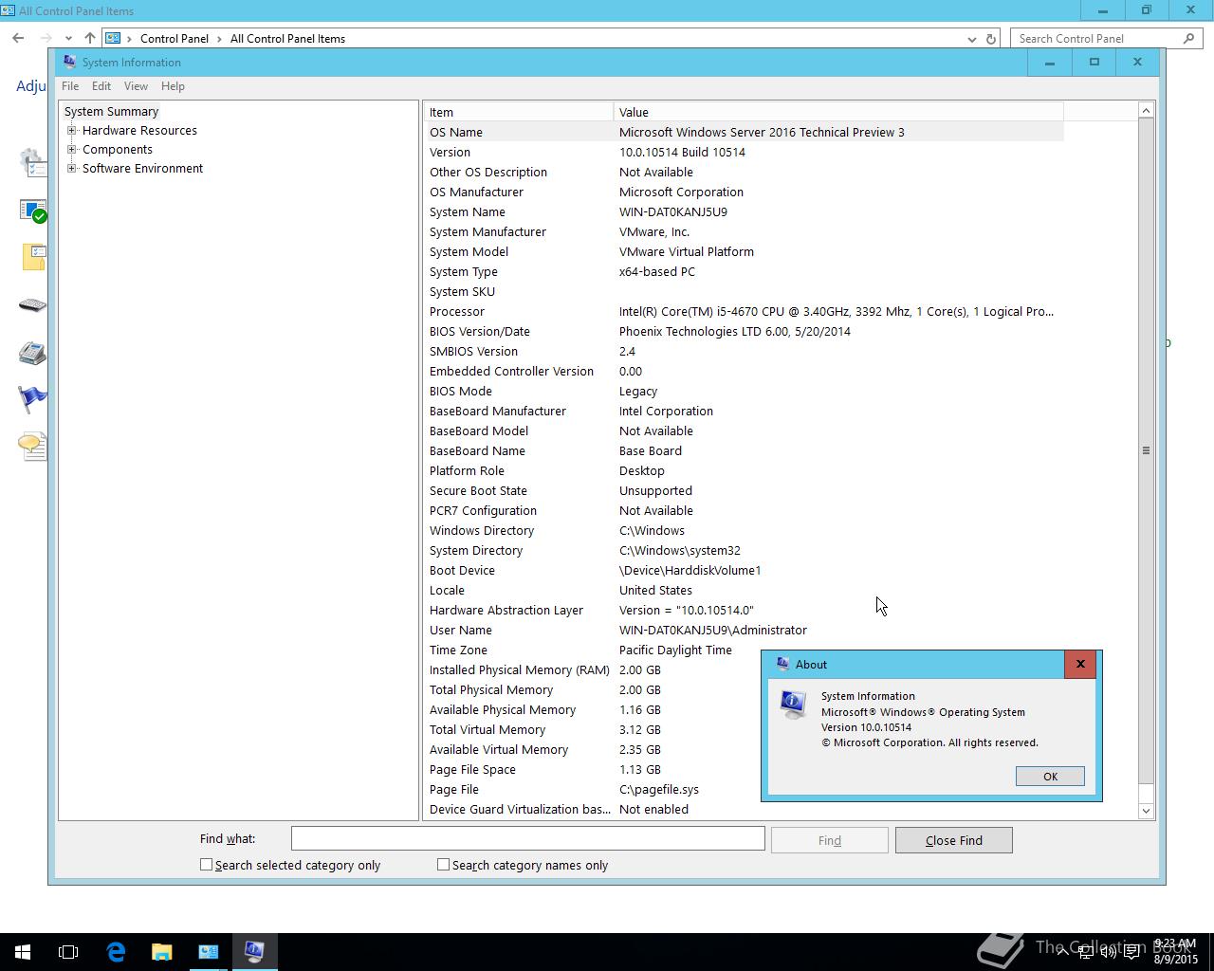
Task: Open Control Panel yellow folder options icon
Action: (33, 257)
